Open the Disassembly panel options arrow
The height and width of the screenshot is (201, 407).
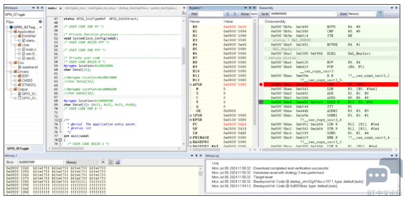click(x=392, y=8)
